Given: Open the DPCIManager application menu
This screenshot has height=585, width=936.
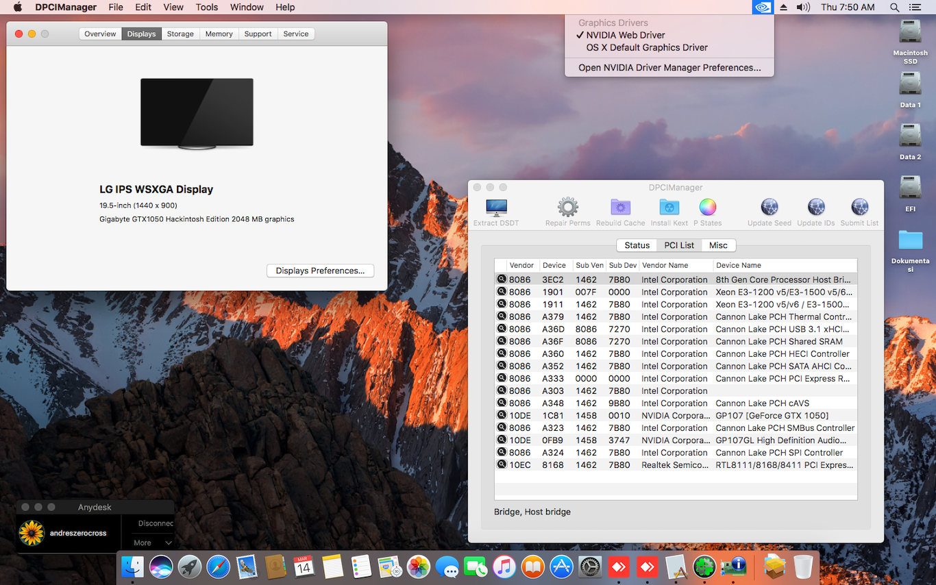Looking at the screenshot, I should (65, 8).
